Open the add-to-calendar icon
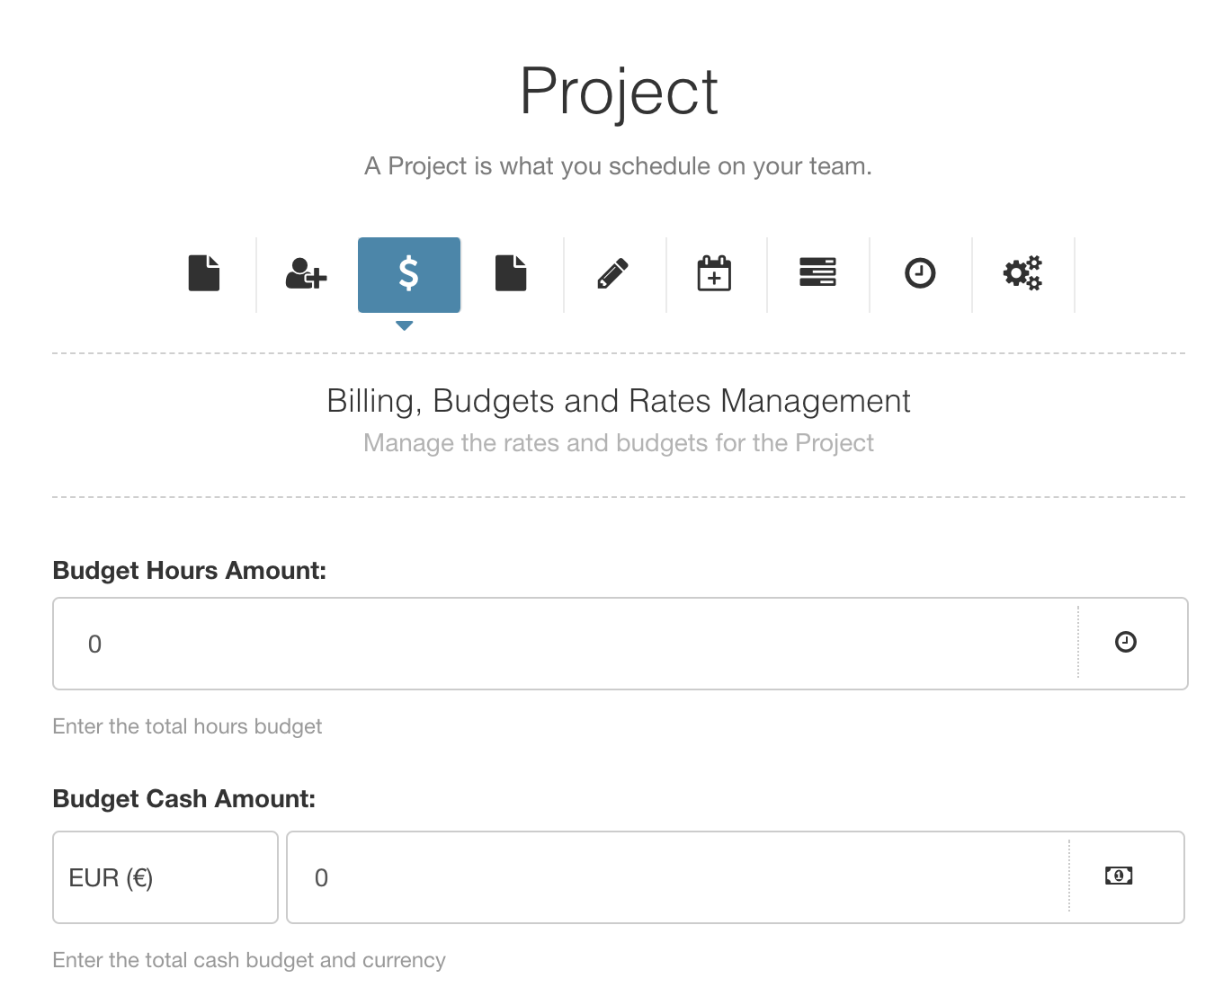The width and height of the screenshot is (1232, 1005). (716, 274)
